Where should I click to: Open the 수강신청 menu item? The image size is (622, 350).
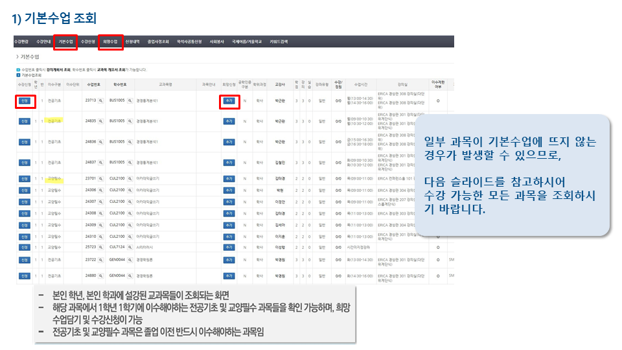[87, 41]
